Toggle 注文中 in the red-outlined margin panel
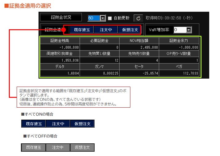The width and height of the screenshot is (220, 156). pyautogui.click(x=106, y=30)
